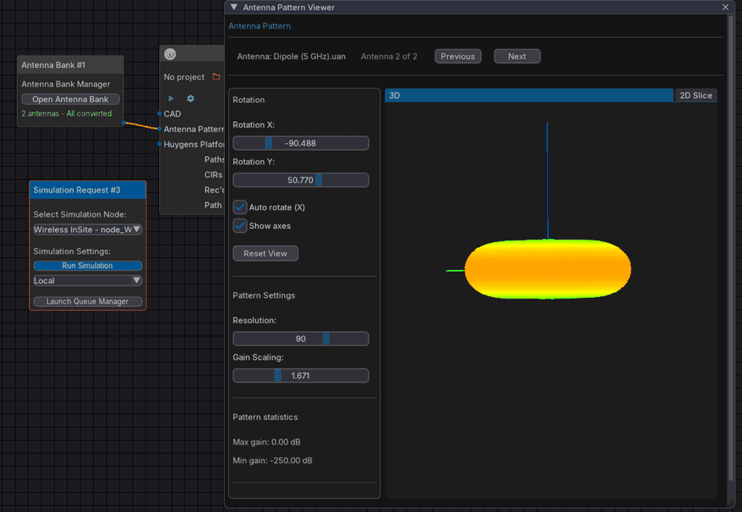Click the 'Antenna 2 of 2' counter
Viewport: 742px width, 512px height.
[389, 56]
